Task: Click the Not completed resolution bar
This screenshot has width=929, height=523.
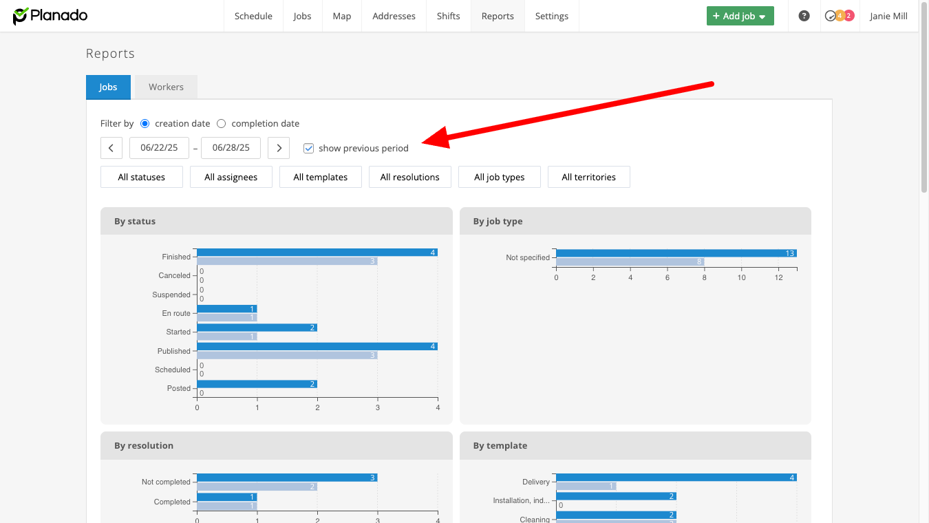Action: [x=287, y=478]
